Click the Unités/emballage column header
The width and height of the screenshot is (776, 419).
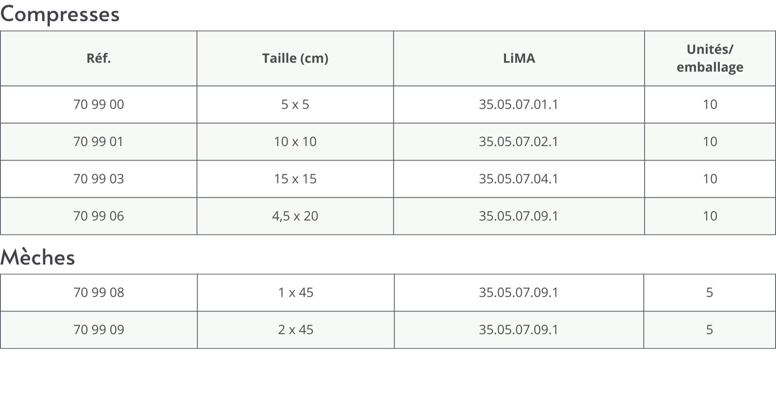tap(710, 58)
